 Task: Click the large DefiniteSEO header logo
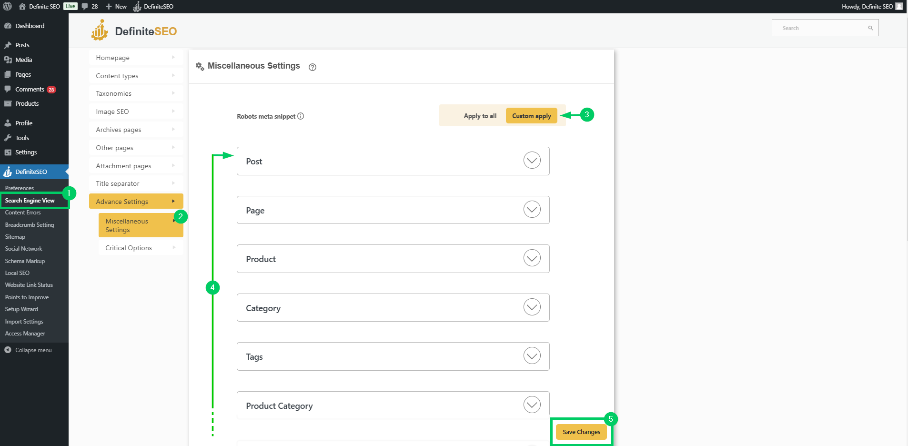[134, 31]
